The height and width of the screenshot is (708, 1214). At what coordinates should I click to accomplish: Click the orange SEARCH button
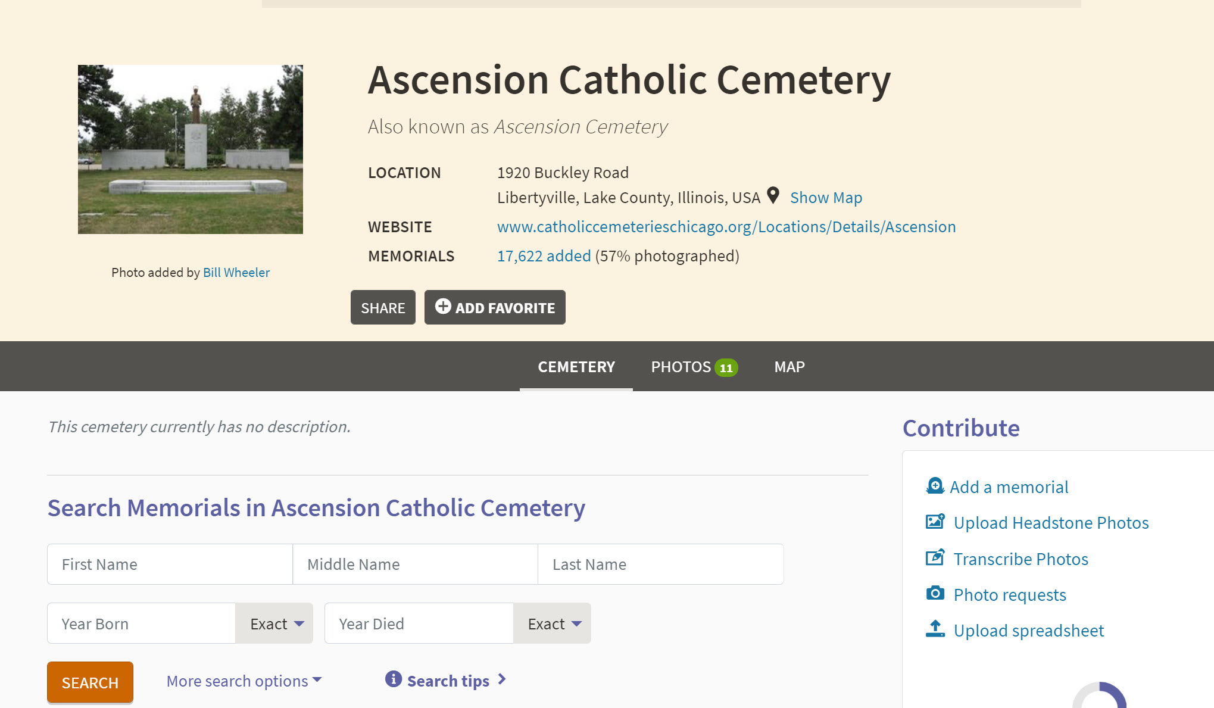(90, 682)
